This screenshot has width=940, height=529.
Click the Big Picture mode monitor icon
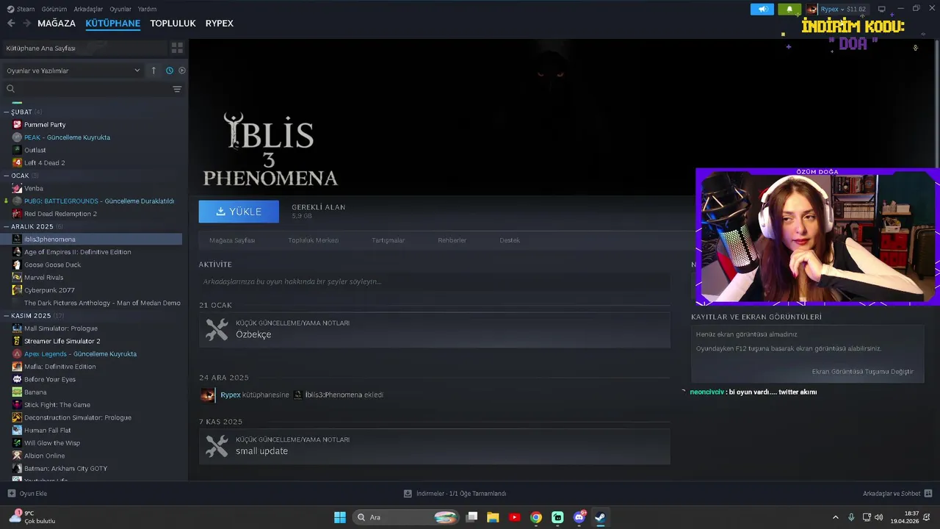click(x=882, y=9)
